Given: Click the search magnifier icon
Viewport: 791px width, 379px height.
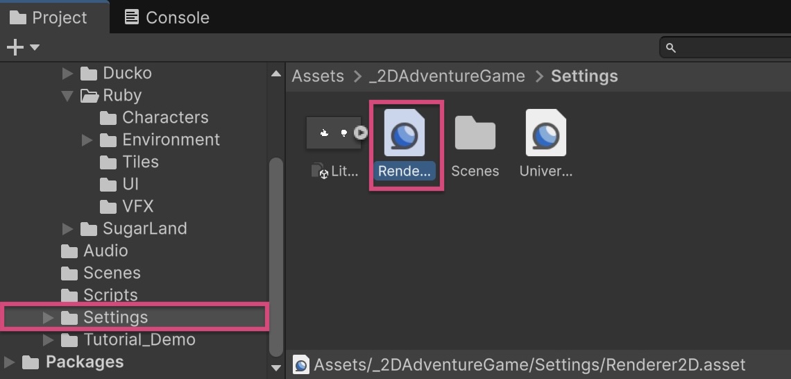Looking at the screenshot, I should [670, 48].
